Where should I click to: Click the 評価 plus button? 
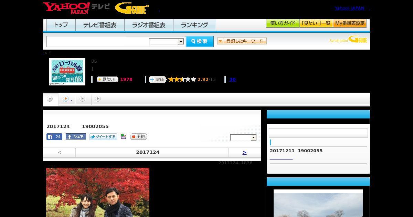157,80
